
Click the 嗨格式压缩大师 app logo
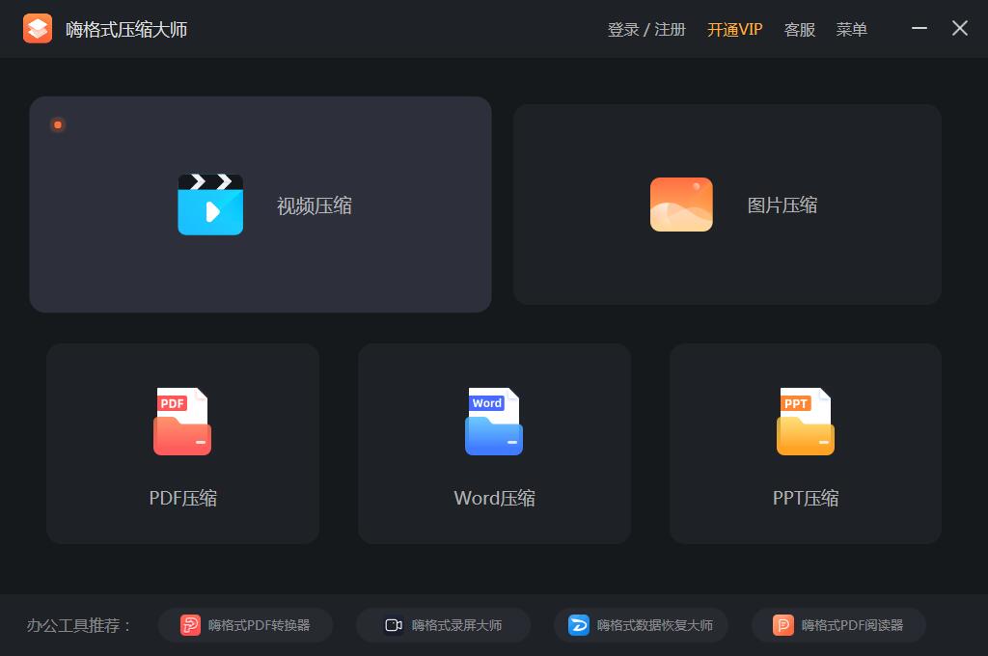click(x=39, y=29)
